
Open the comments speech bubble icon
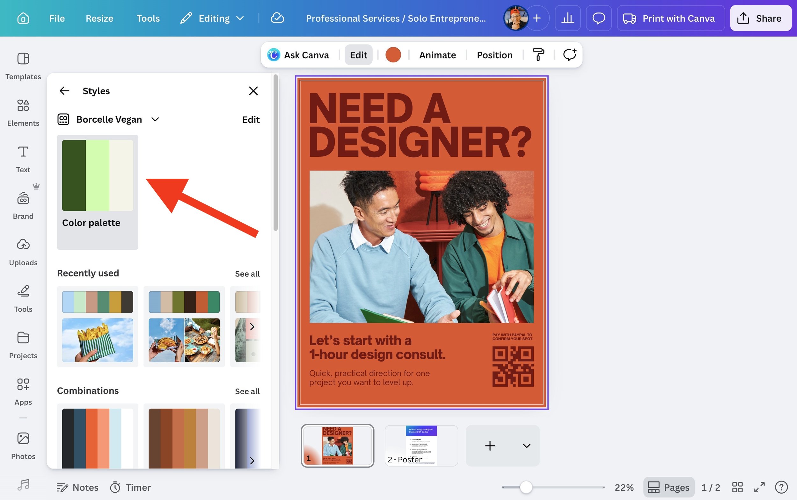(598, 18)
